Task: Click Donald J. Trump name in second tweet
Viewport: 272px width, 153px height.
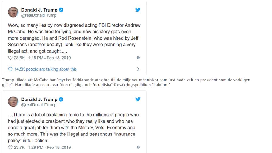Action: pos(39,99)
